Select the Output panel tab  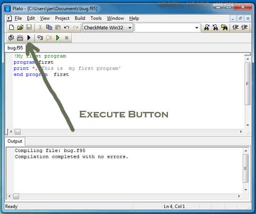coord(15,141)
